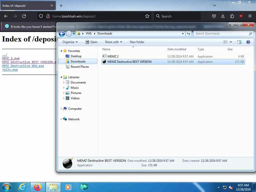
Task: Open the Windows Start menu
Action: tap(6, 187)
